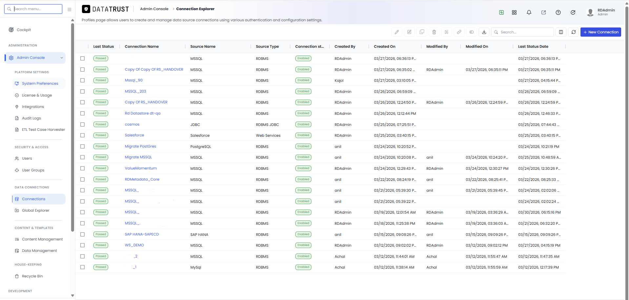Viewport: 629px width, 300px height.
Task: Open Data Management menu item
Action: coord(39,251)
